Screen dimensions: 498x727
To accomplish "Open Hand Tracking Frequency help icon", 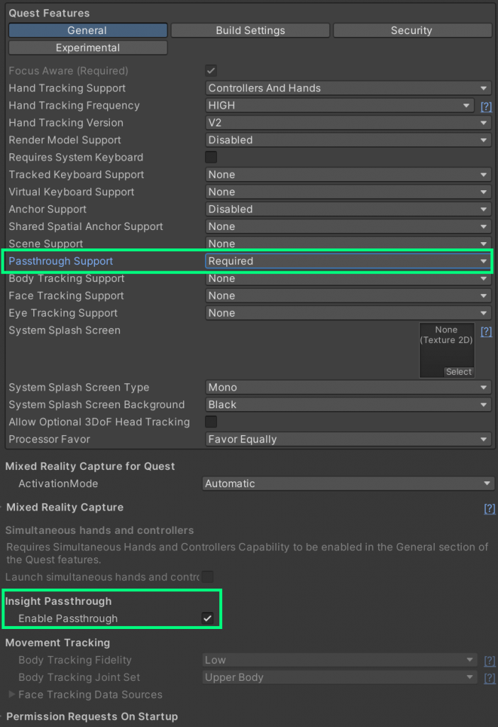I will [487, 105].
